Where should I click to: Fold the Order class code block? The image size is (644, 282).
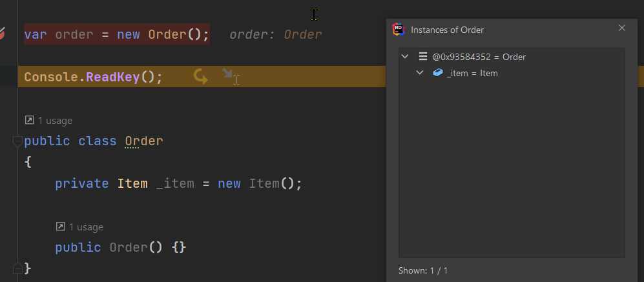(x=17, y=141)
